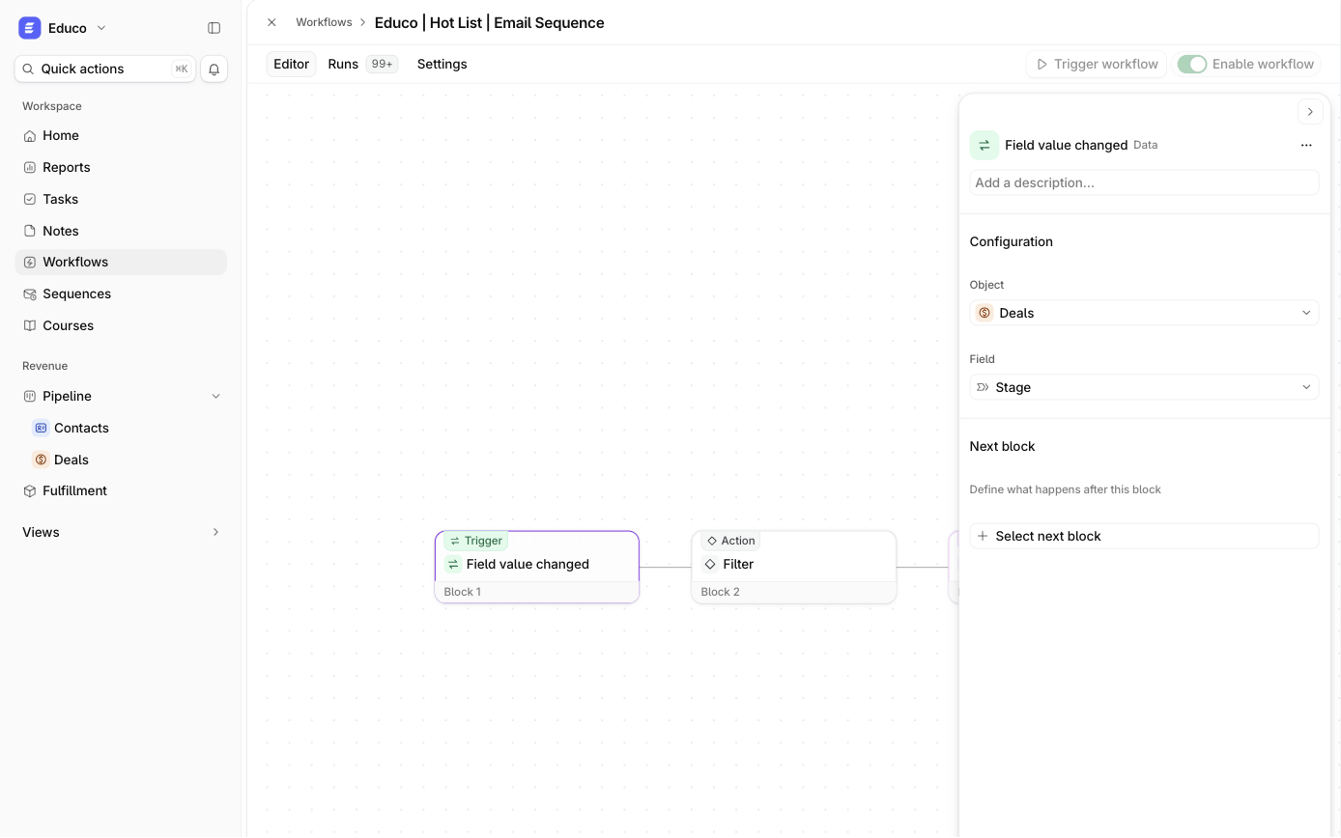Select the Filter action block on canvas
Screen dimensions: 1341x838
click(x=794, y=568)
